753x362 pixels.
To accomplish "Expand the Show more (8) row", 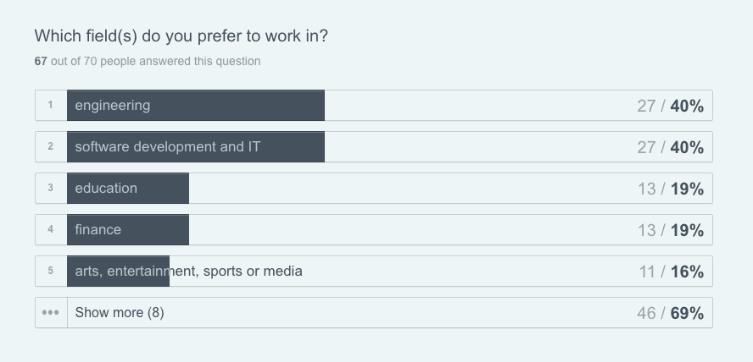I will coord(374,313).
